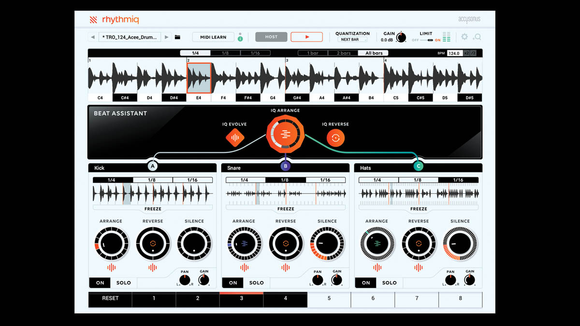Click the x2 BPM multiplier button
580x326 pixels.
(466, 53)
